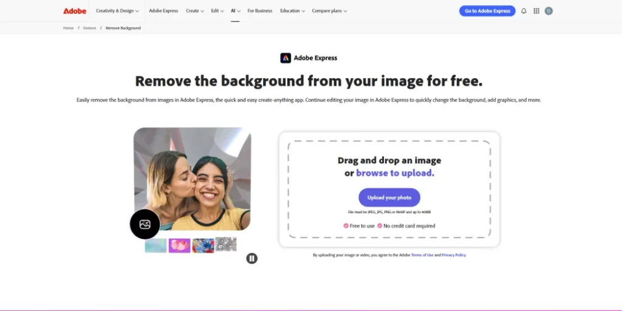Open the apps grid switcher icon

[536, 11]
